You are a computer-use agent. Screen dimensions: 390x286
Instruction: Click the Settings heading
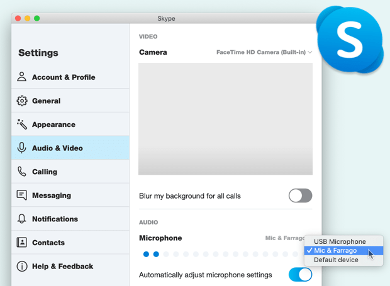(x=38, y=53)
